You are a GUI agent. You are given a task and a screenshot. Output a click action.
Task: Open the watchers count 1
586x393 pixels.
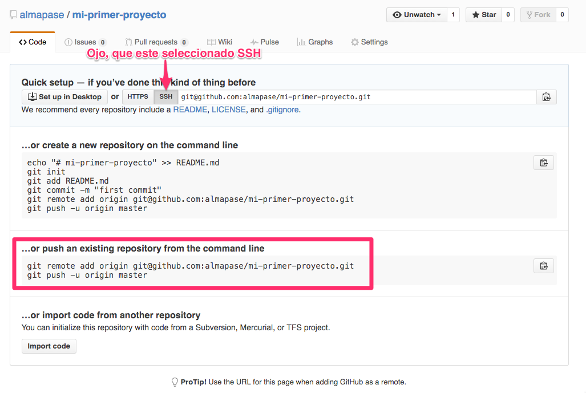pyautogui.click(x=453, y=15)
